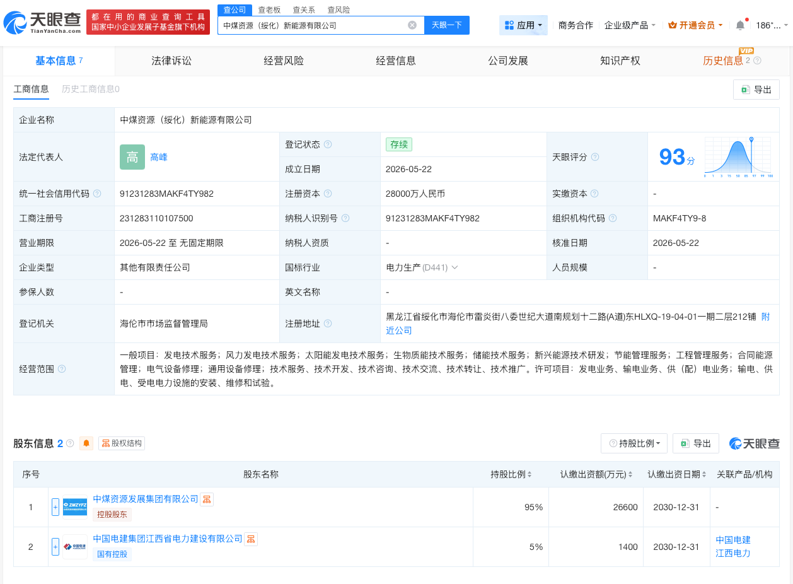The image size is (793, 584).
Task: Click the help icon next to 组织机构代码
Action: tap(613, 218)
